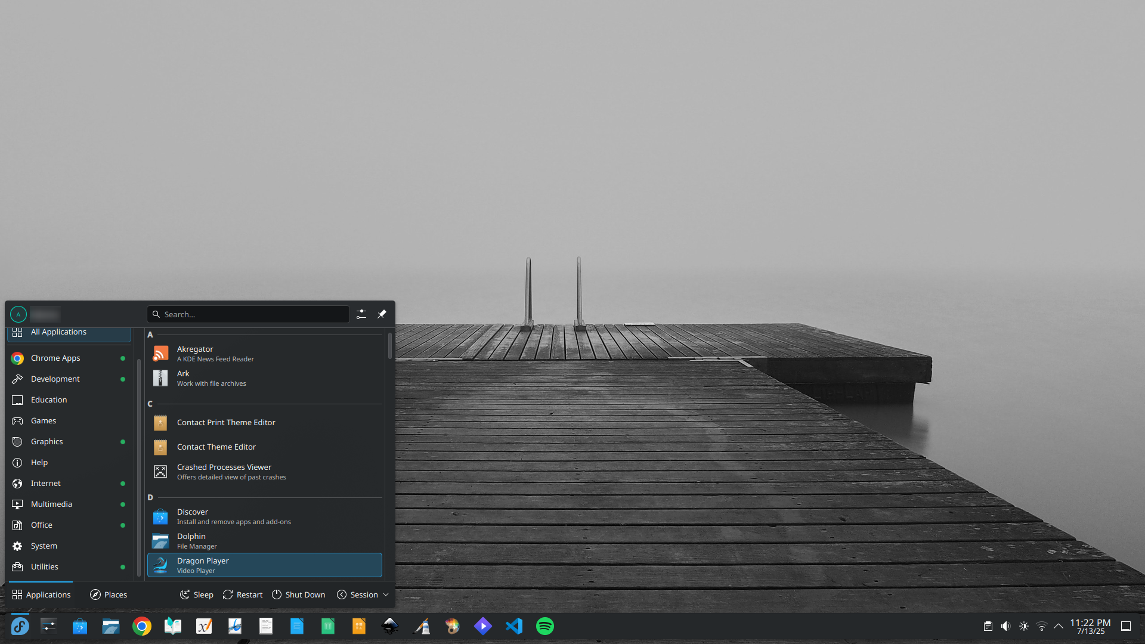Open the Help category
The width and height of the screenshot is (1145, 644).
coord(69,463)
